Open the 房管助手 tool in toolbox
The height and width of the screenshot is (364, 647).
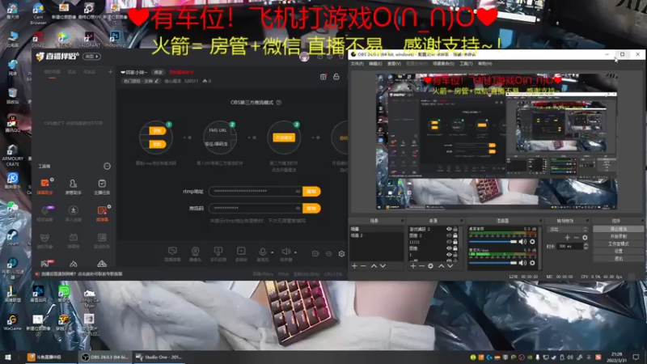(x=73, y=186)
